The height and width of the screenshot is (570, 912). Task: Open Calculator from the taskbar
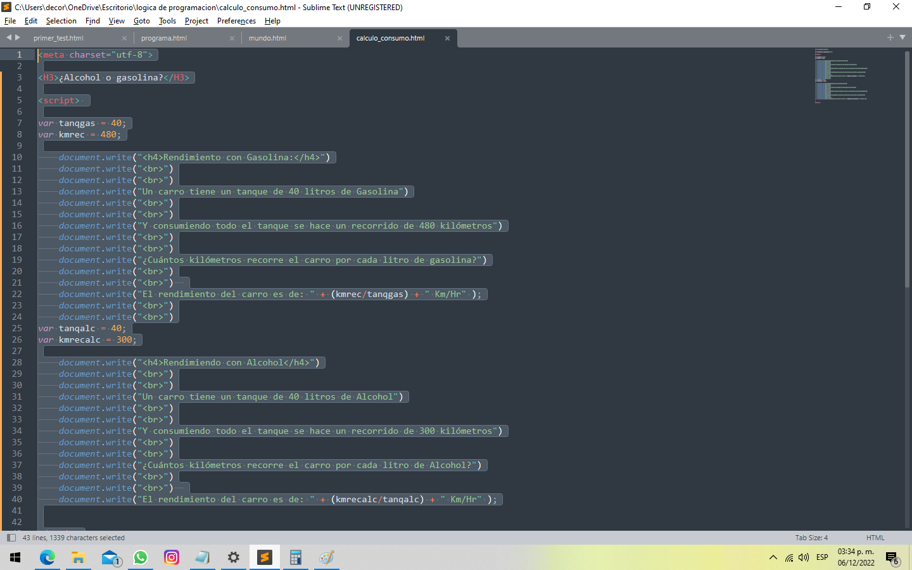click(296, 557)
